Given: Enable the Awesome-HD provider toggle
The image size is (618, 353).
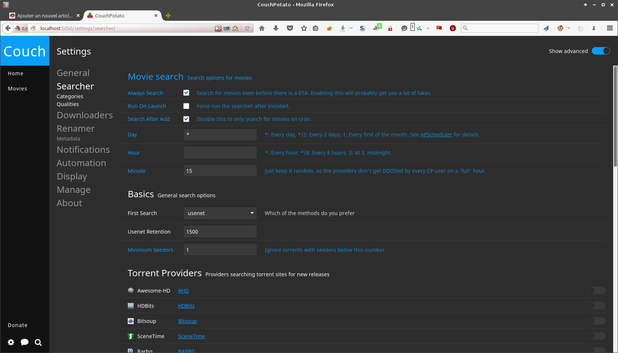Looking at the screenshot, I should (597, 290).
